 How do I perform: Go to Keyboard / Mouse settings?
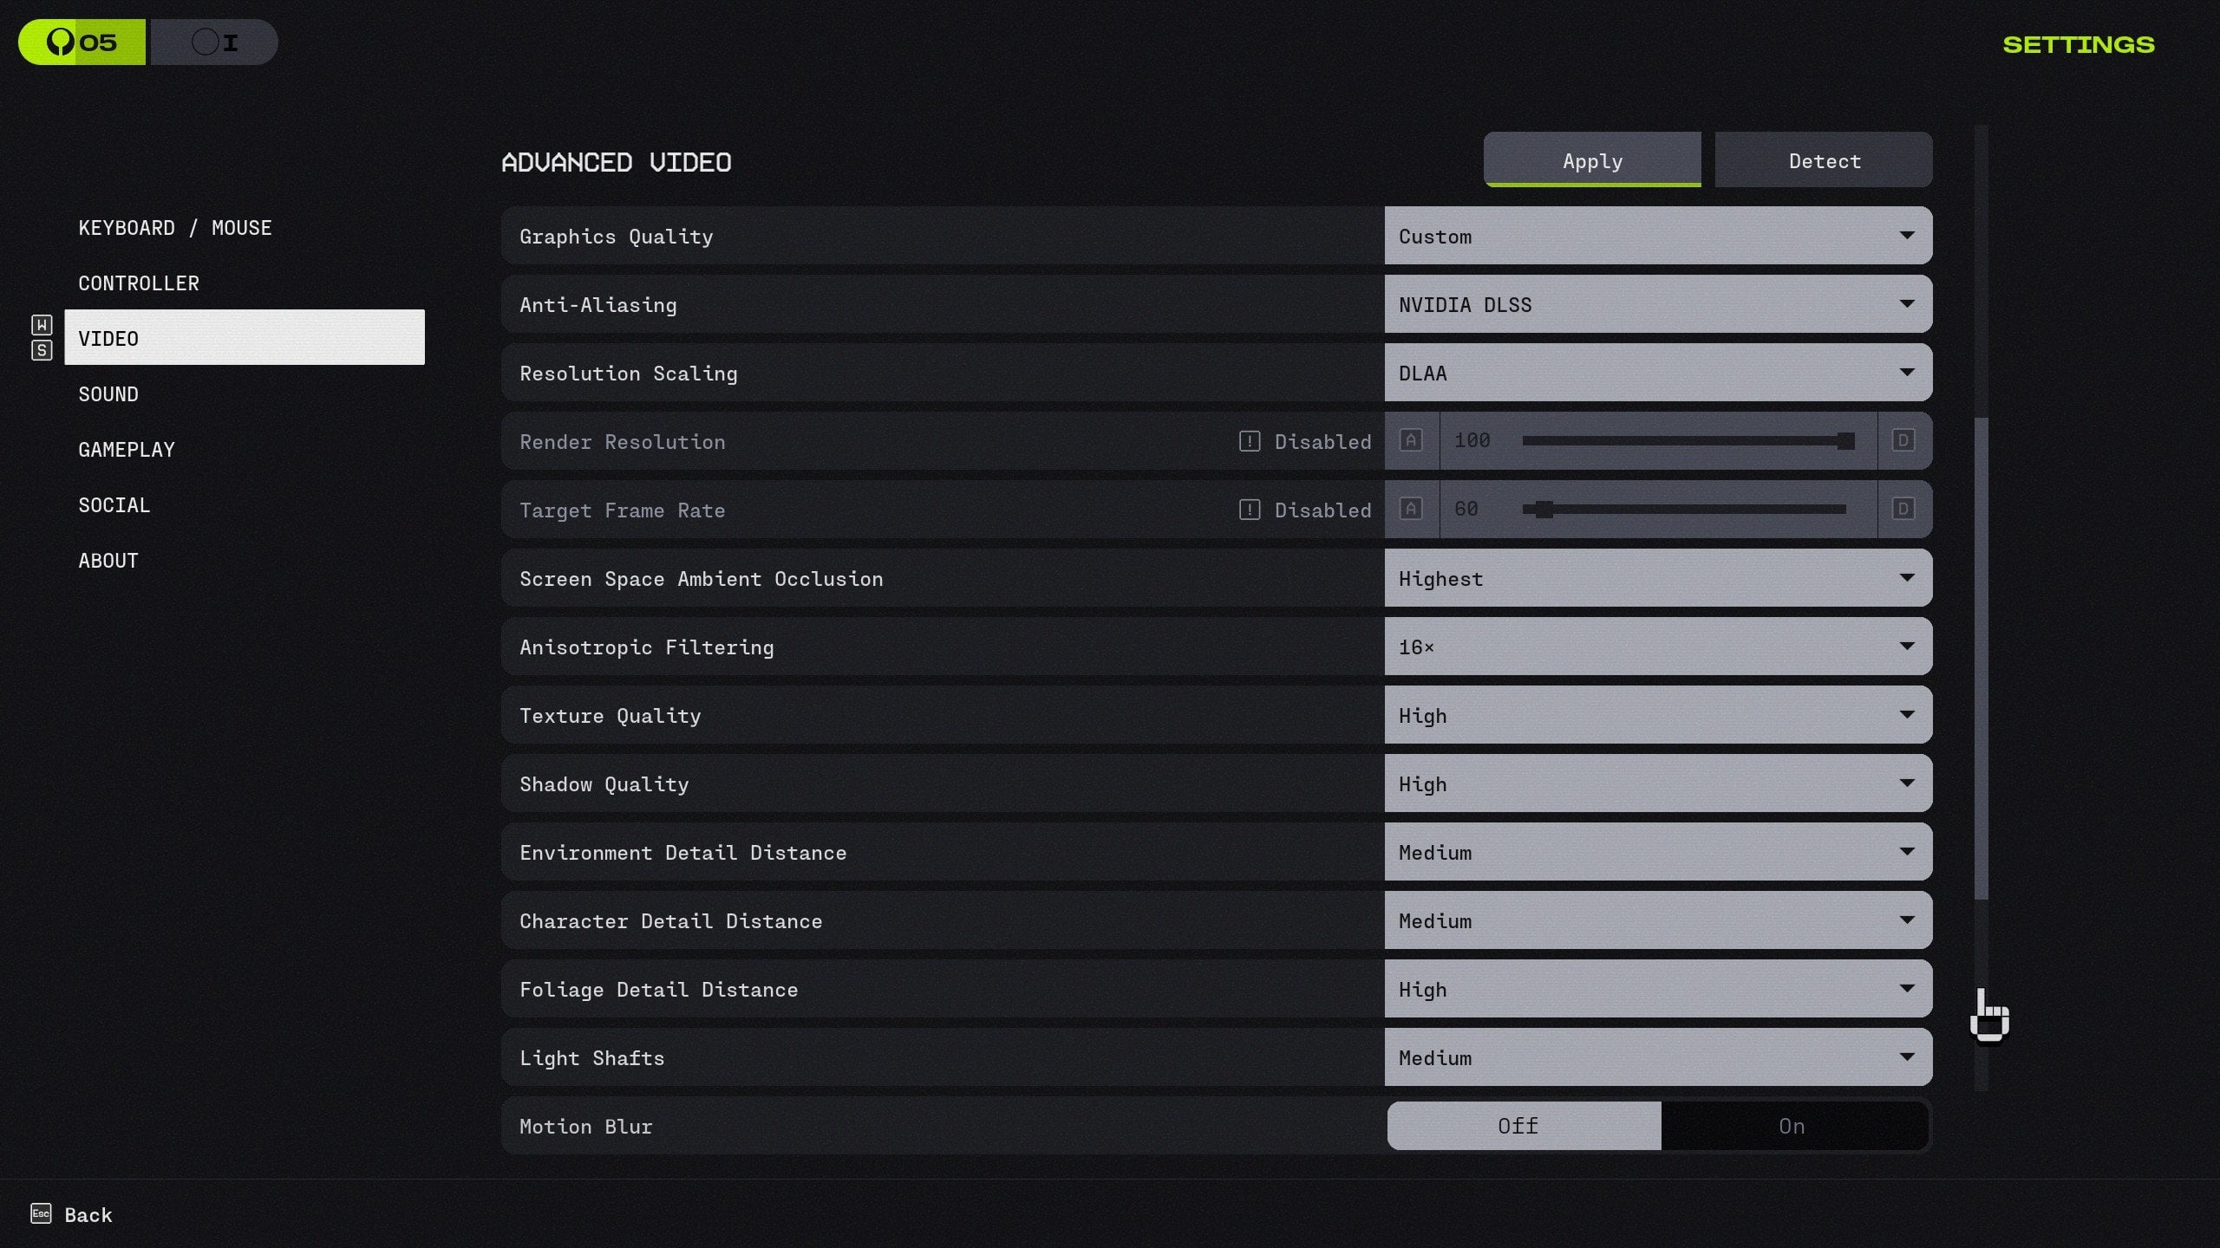[x=175, y=228]
